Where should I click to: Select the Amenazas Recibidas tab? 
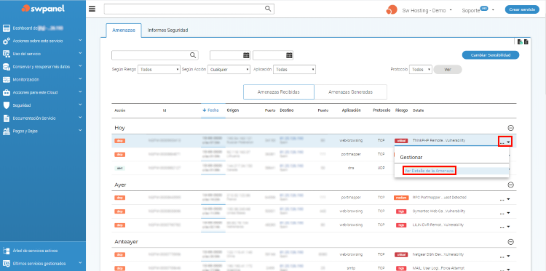tap(279, 92)
